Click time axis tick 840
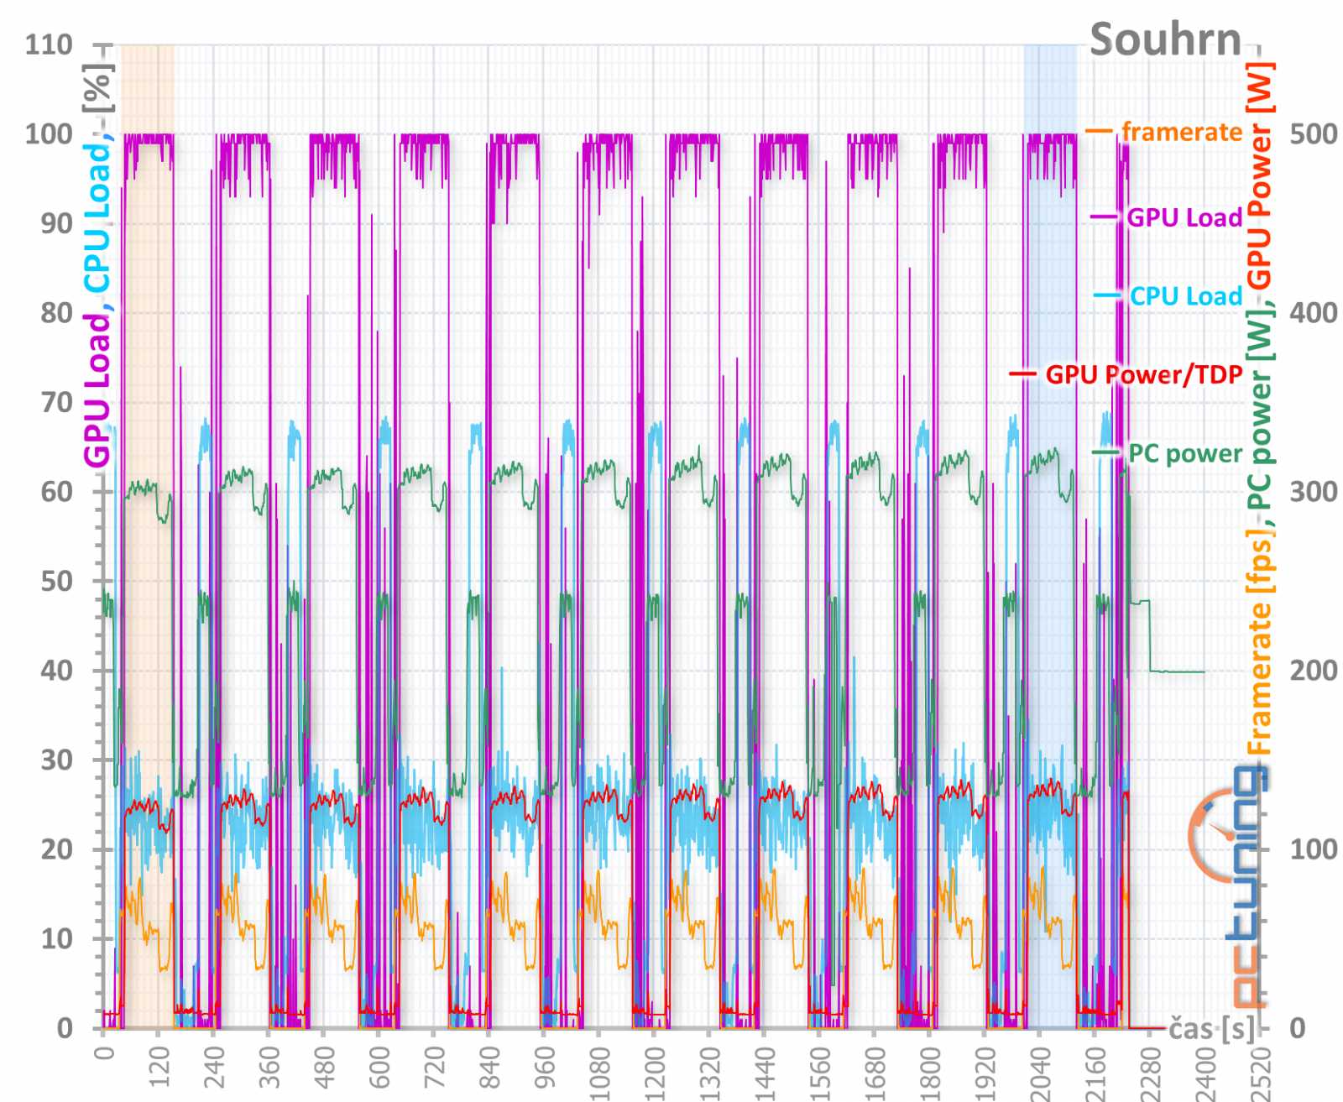This screenshot has height=1102, width=1343. (x=489, y=1068)
